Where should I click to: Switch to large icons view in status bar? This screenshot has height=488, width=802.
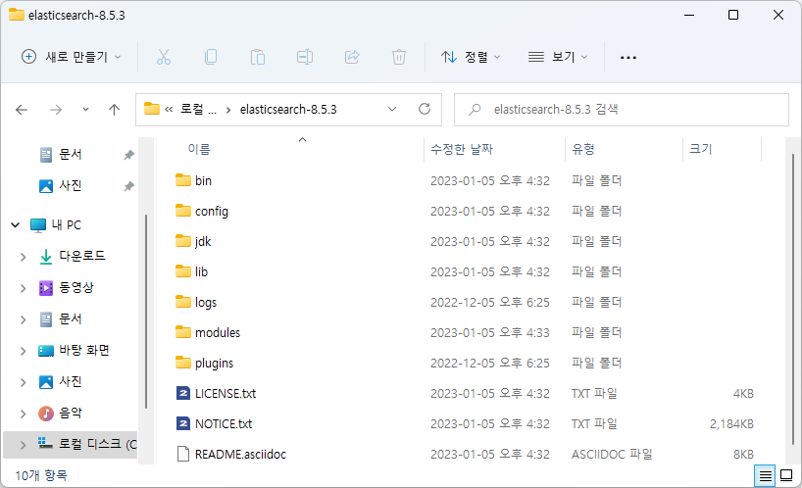point(786,475)
